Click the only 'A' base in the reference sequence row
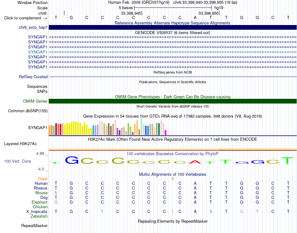297x233 pixels. tap(195, 18)
